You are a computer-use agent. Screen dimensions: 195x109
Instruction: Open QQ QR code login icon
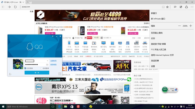click(60, 74)
